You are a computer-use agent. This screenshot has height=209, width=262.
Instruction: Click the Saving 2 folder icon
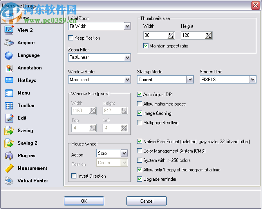pos(9,143)
